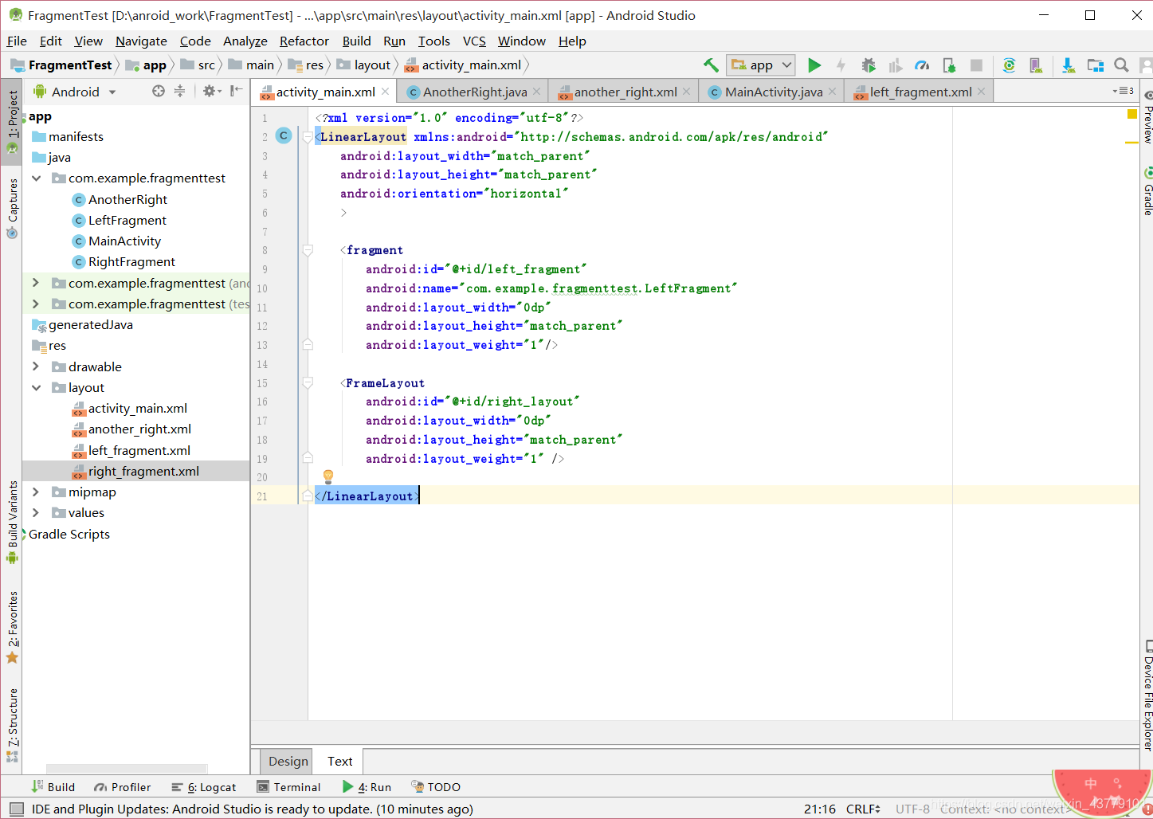The width and height of the screenshot is (1153, 819).
Task: Fold the FrameLayout tag block
Action: (308, 383)
